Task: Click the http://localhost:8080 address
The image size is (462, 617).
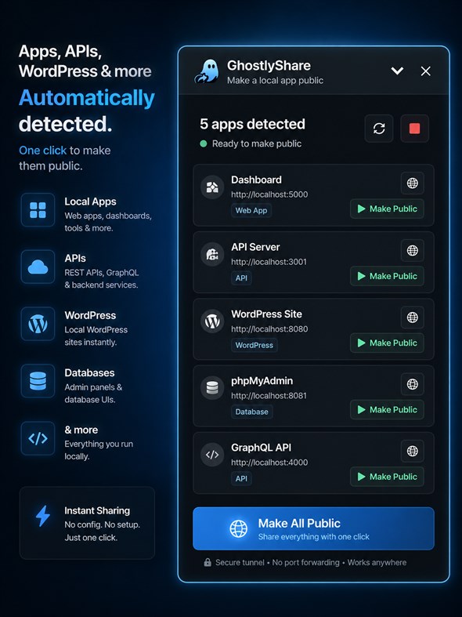Action: pyautogui.click(x=269, y=329)
